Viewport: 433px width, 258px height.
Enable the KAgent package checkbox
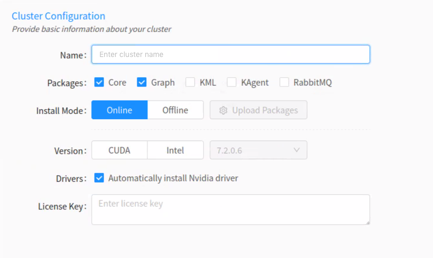[232, 82]
